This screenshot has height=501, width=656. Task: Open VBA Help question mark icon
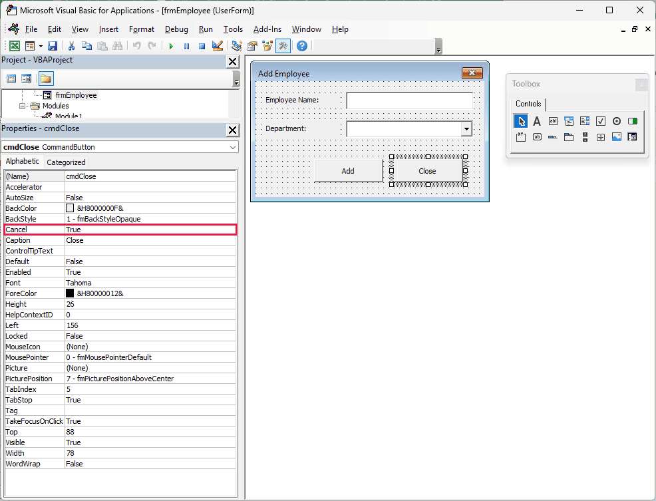302,46
